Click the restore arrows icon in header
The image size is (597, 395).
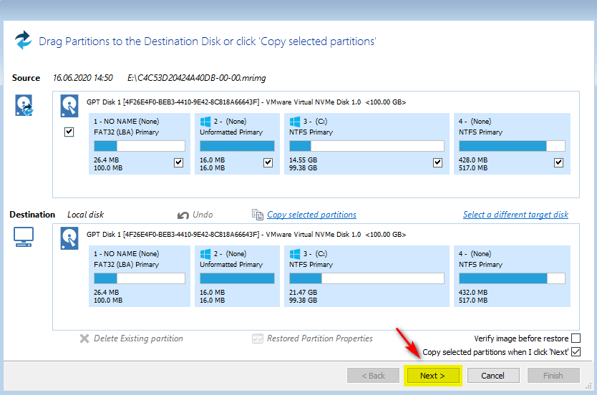[23, 40]
